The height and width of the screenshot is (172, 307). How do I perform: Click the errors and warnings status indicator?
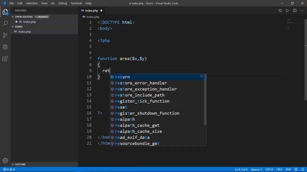coord(9,169)
